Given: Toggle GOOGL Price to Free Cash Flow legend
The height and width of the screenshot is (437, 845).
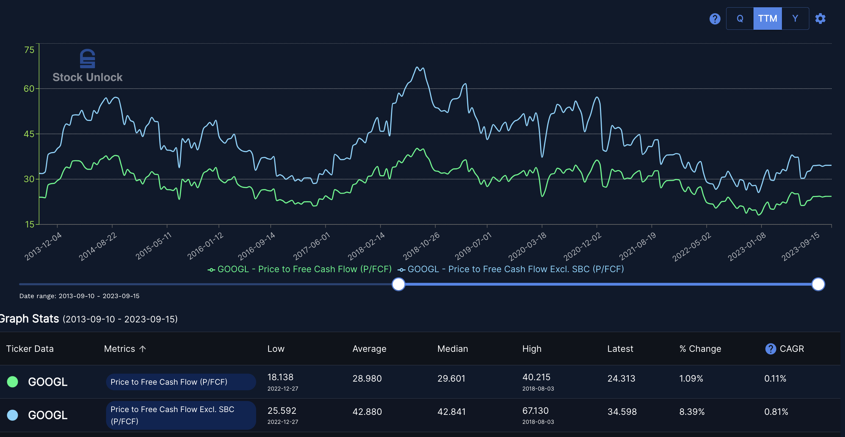Looking at the screenshot, I should tap(299, 269).
